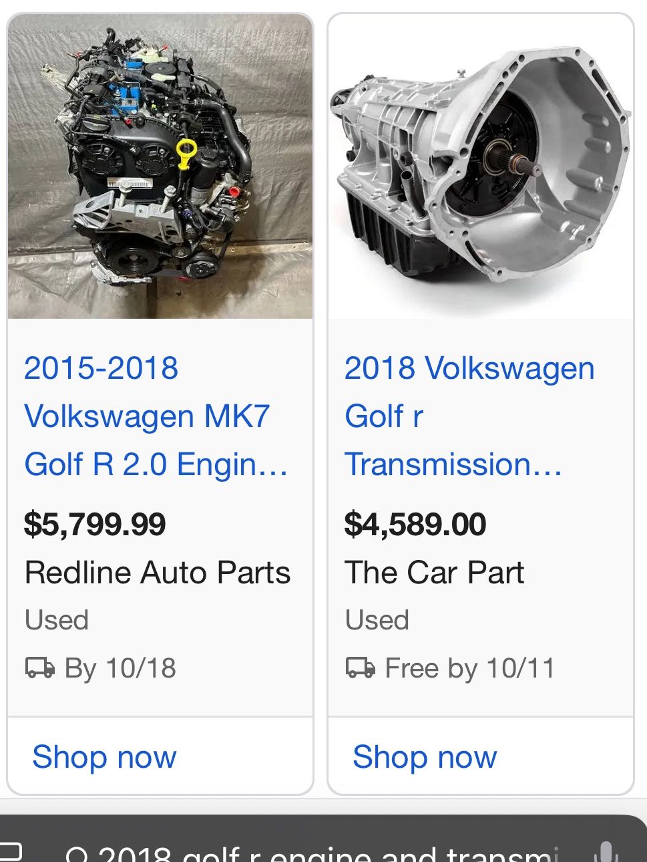647x862 pixels.
Task: Open the Golf R engine product photo
Action: (160, 167)
